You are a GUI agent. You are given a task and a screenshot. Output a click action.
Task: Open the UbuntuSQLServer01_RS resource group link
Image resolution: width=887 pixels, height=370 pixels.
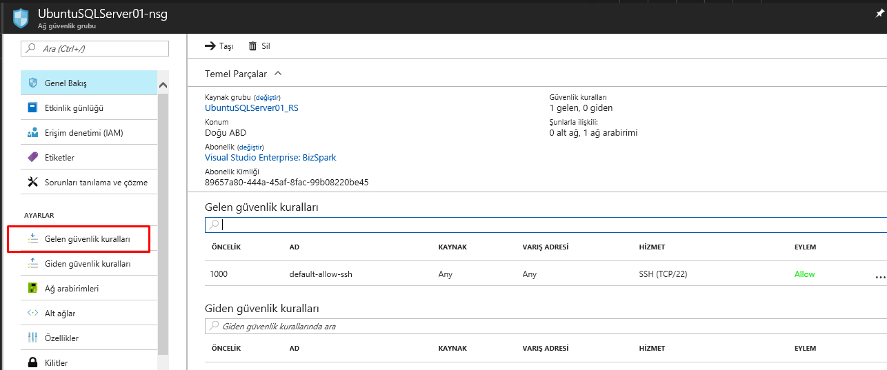(252, 108)
